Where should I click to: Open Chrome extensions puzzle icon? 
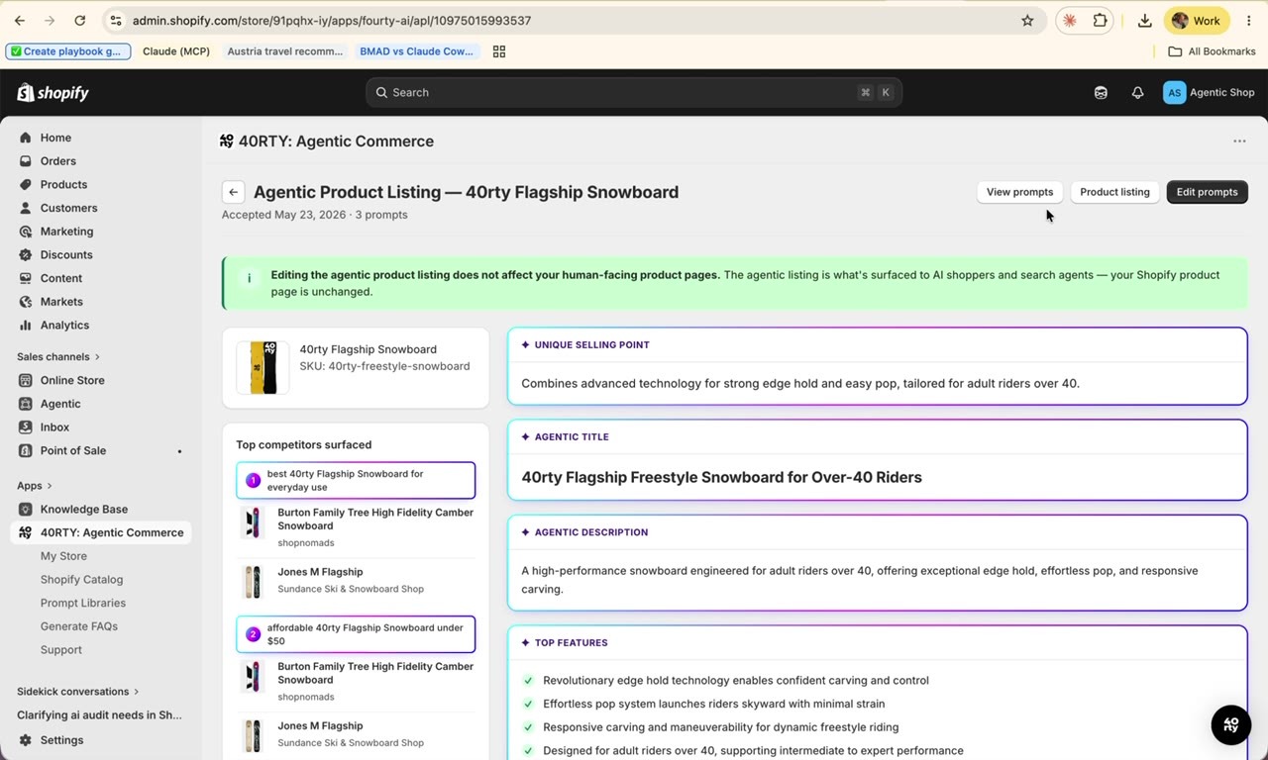click(x=1101, y=21)
